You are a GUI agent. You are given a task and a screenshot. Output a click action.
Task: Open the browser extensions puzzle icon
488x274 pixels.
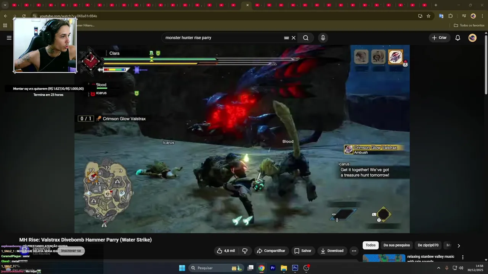pos(451,16)
